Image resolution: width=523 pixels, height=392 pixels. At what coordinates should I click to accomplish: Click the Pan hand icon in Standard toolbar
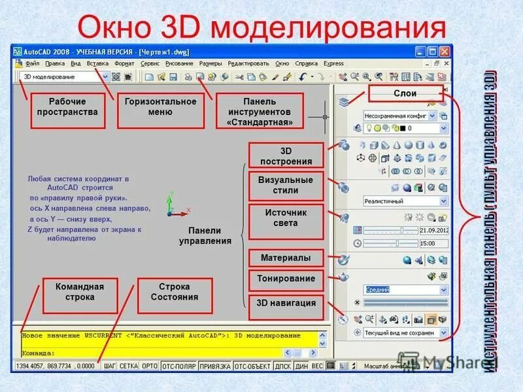[x=343, y=77]
